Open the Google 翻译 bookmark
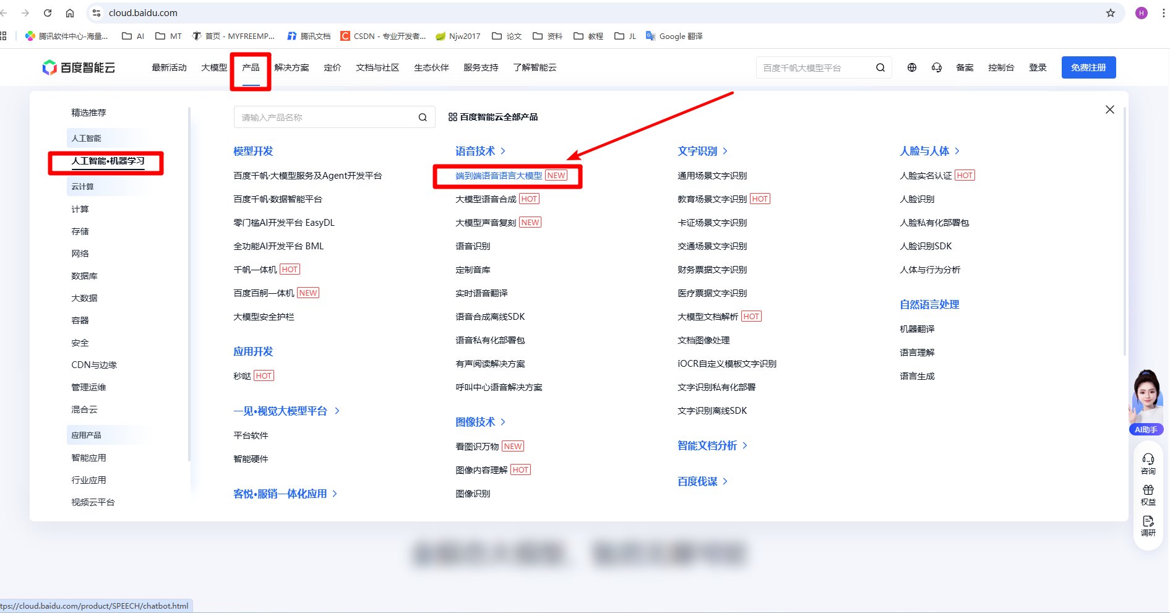The height and width of the screenshot is (613, 1170). 674,36
